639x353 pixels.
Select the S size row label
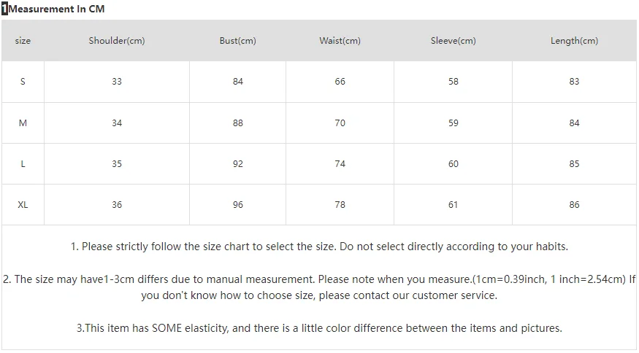23,82
